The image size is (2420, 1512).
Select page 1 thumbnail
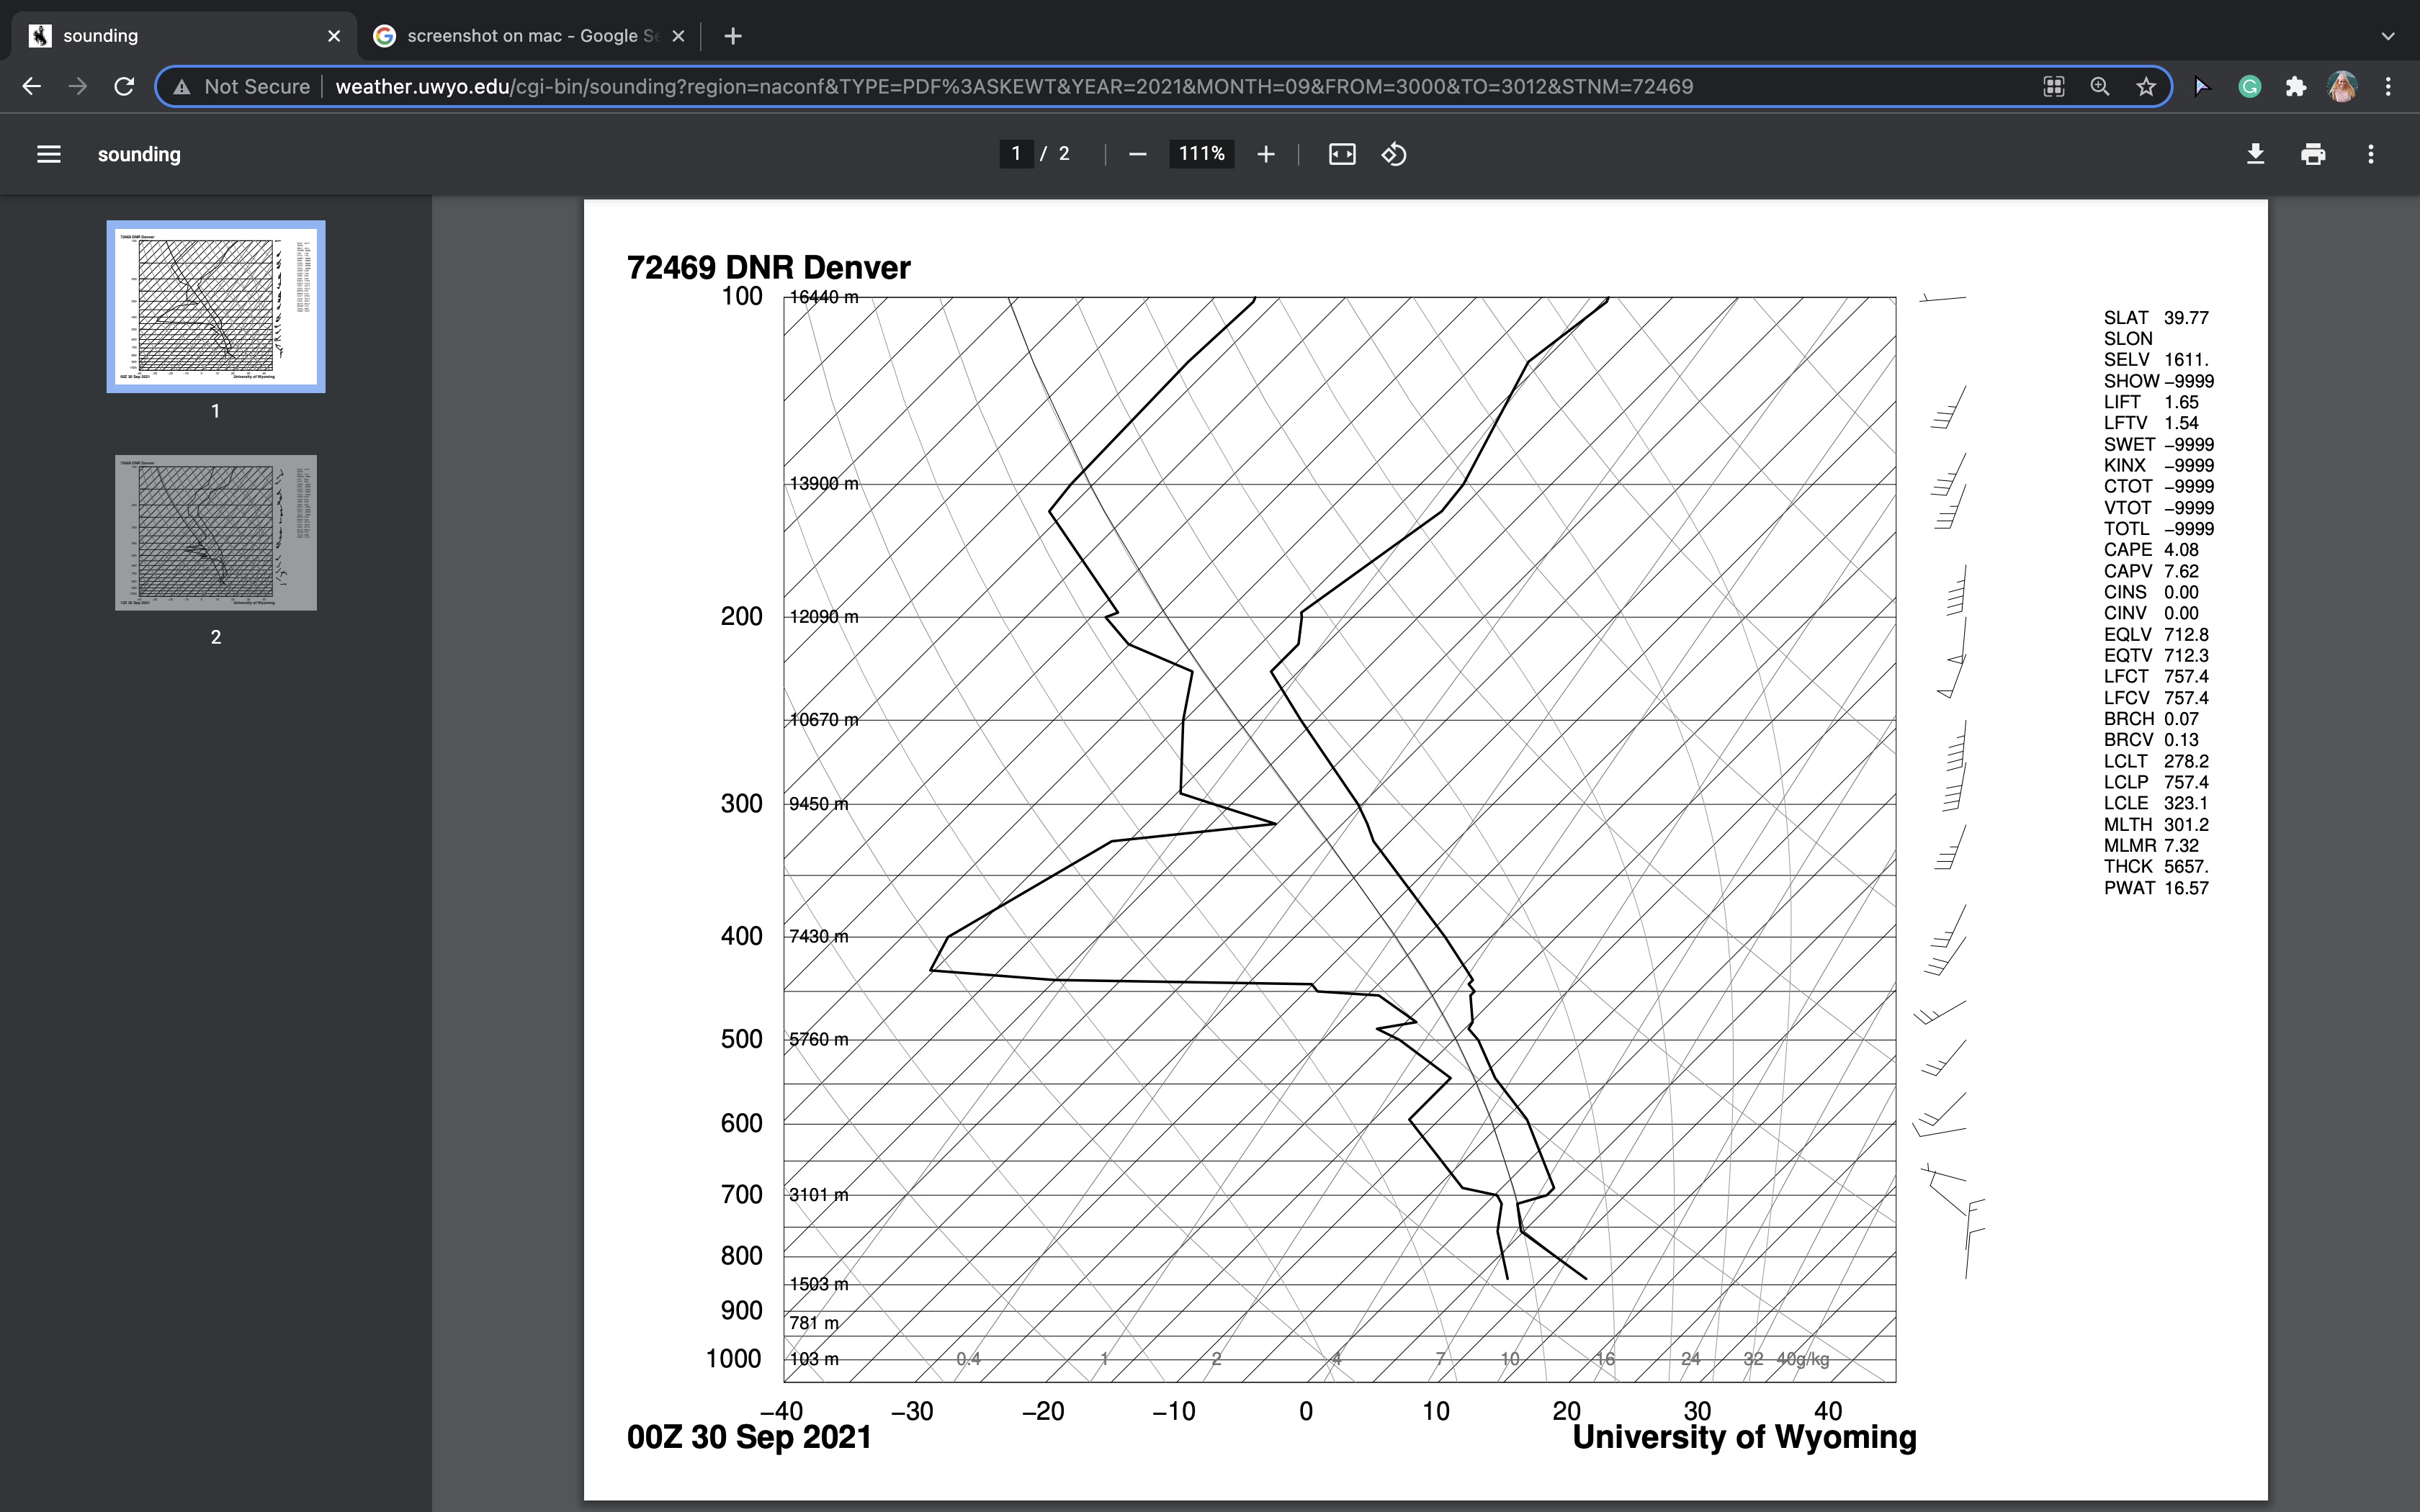pyautogui.click(x=216, y=306)
